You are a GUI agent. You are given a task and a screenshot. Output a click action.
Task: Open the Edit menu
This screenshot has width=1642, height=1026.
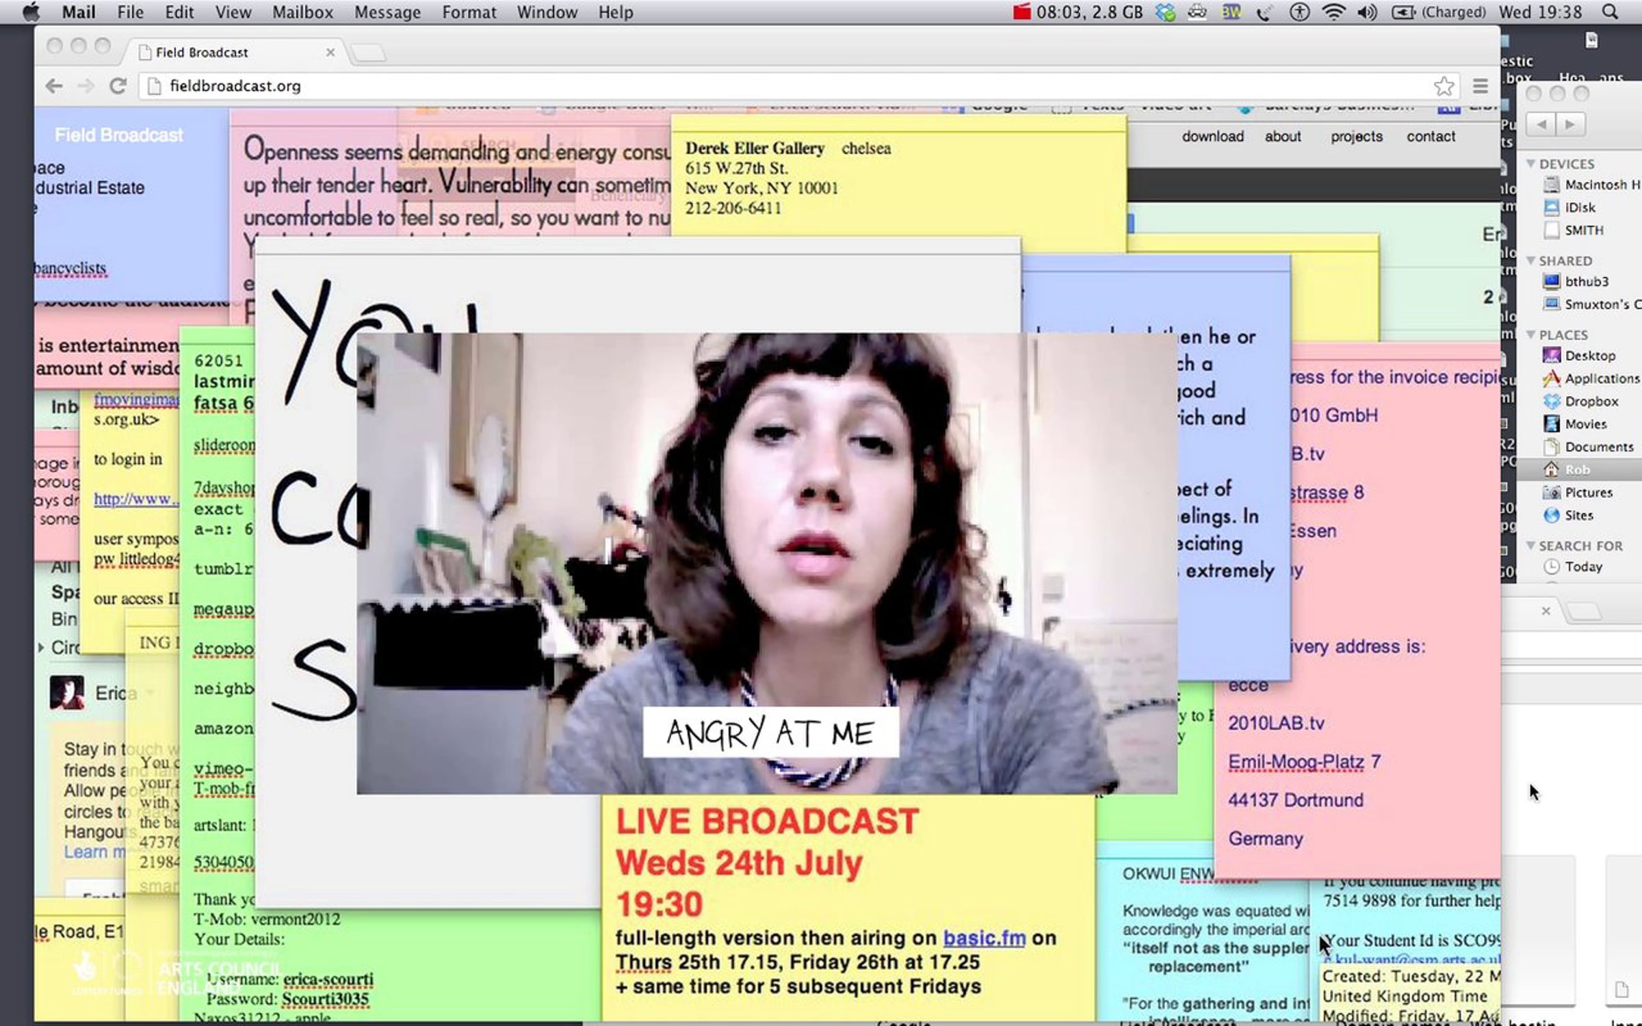click(179, 12)
